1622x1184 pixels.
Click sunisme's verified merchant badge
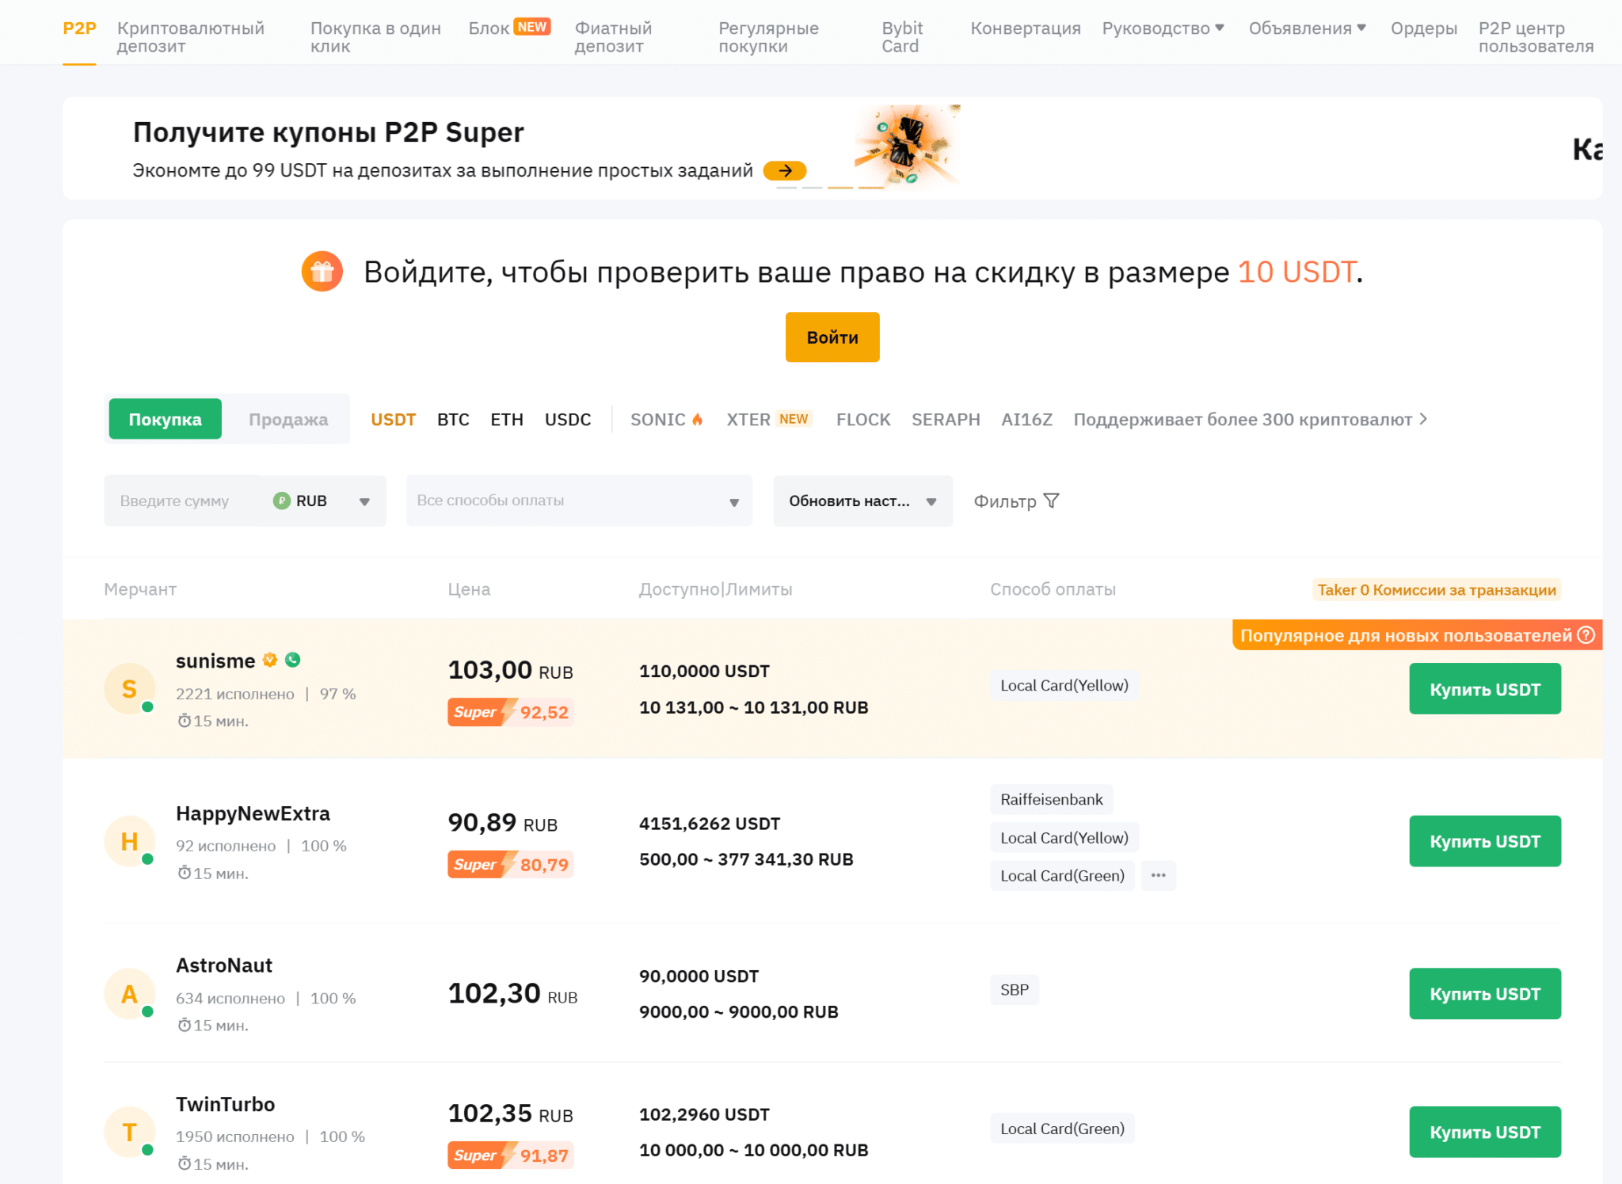270,660
